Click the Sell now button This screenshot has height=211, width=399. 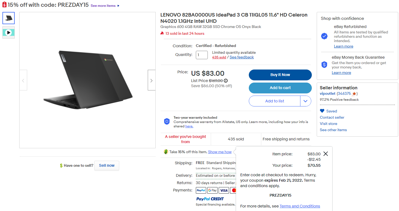pyautogui.click(x=106, y=165)
